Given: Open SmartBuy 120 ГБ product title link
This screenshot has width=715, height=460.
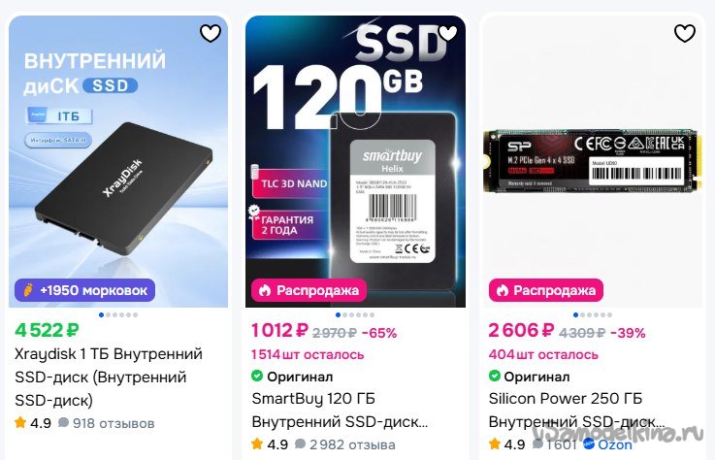Looking at the screenshot, I should pos(340,411).
